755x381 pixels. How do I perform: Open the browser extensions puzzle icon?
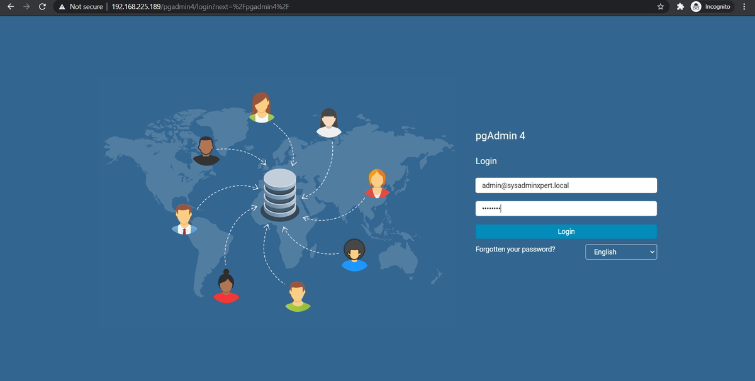coord(680,6)
